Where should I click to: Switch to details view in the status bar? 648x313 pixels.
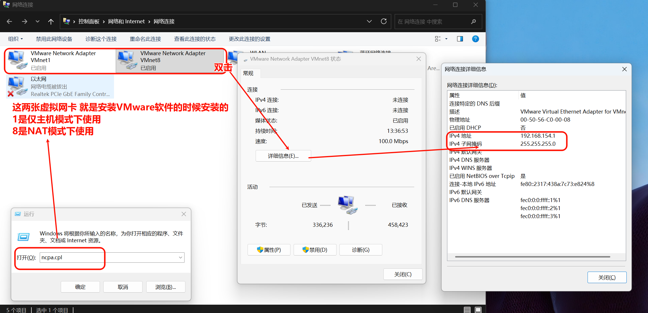tap(467, 310)
